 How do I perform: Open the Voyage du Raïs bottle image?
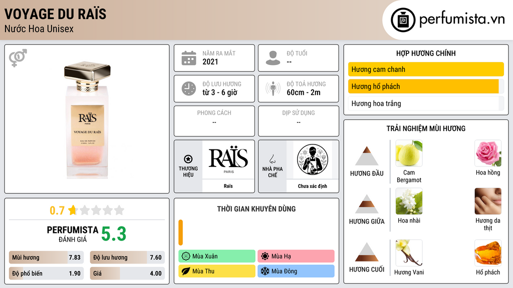(87, 120)
